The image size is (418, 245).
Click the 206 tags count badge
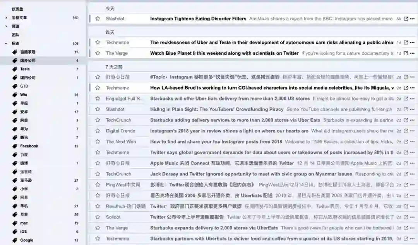[75, 43]
